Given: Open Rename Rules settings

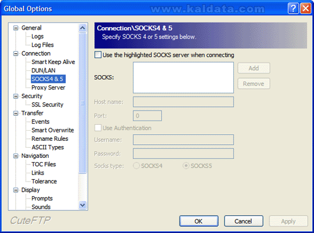Looking at the screenshot, I should pos(50,139).
